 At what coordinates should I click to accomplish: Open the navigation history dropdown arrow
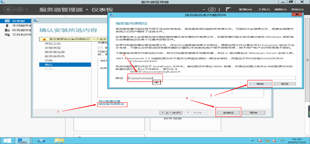[x=27, y=9]
